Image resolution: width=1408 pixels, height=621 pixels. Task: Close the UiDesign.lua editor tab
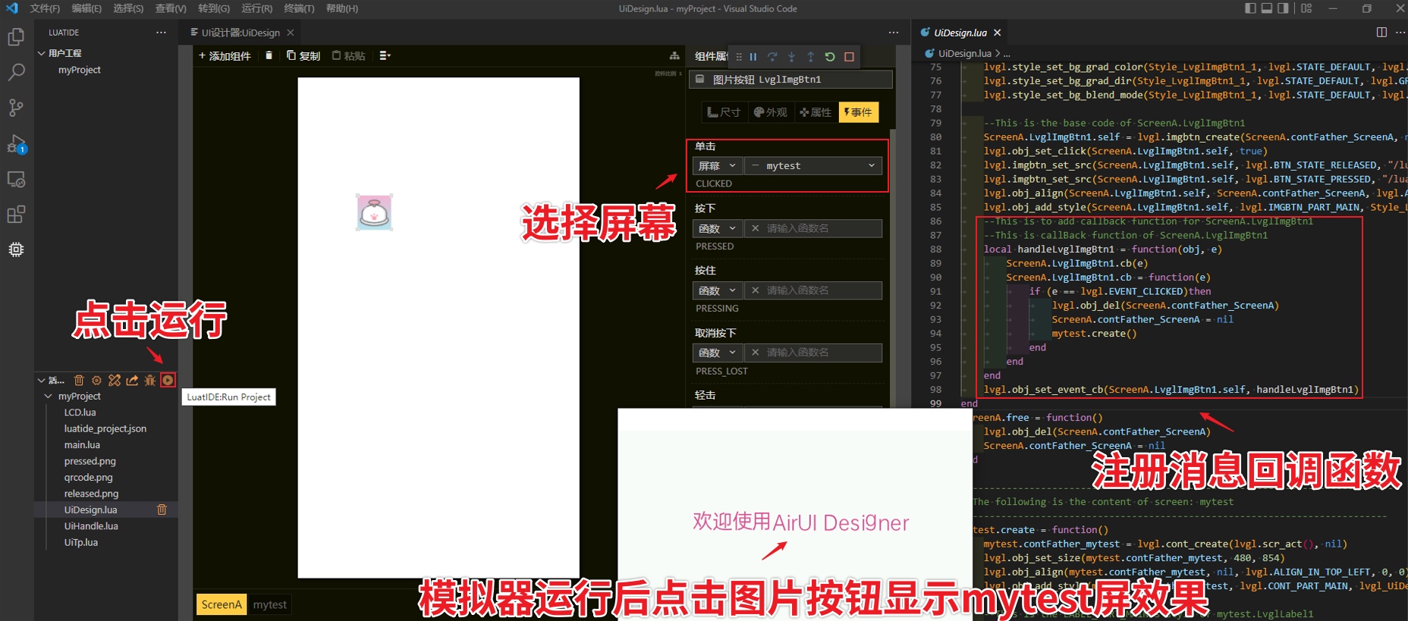click(998, 33)
